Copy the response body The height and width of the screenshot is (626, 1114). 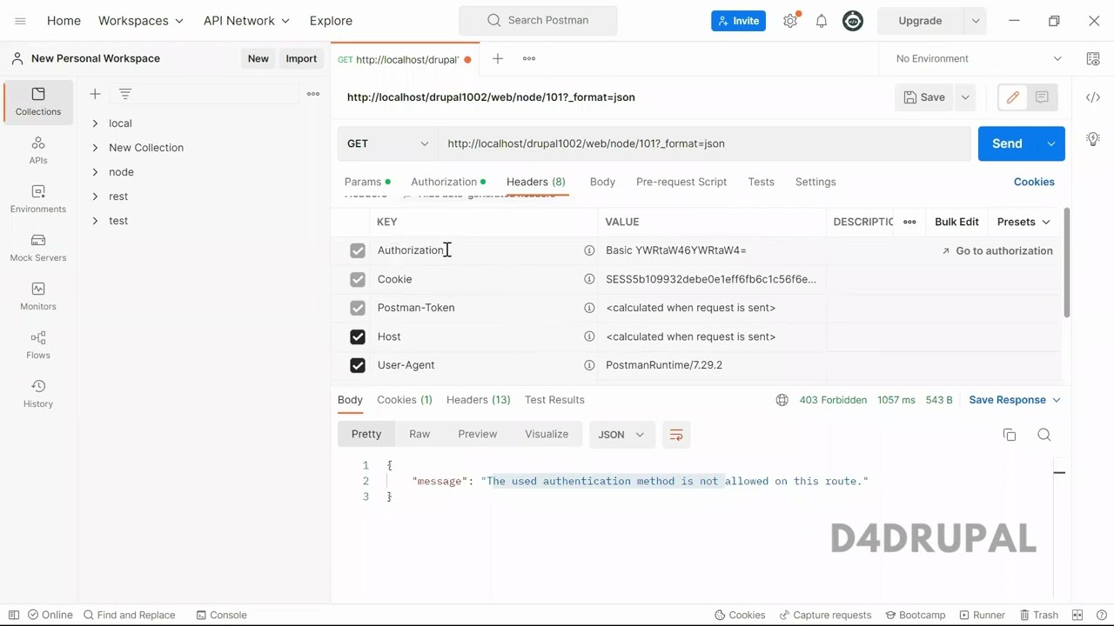click(x=1010, y=435)
